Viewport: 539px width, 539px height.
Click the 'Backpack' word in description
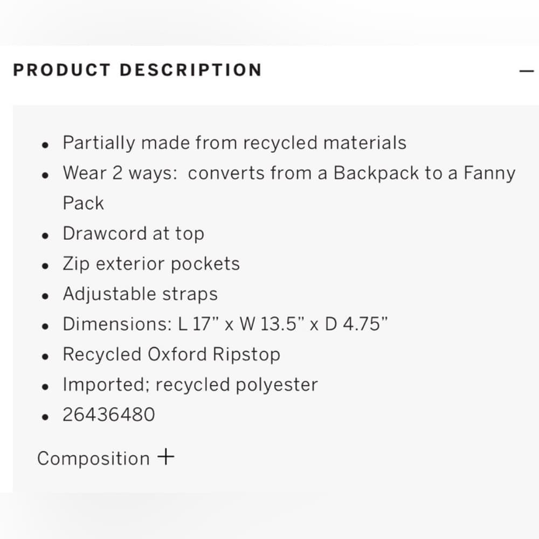click(x=376, y=173)
